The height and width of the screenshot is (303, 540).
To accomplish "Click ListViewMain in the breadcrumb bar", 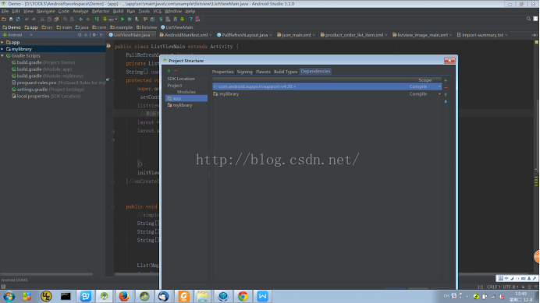I will click(176, 27).
